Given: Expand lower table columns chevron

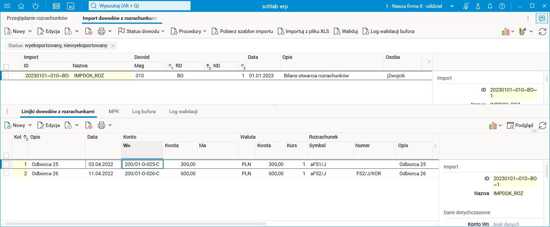Looking at the screenshot, I should tap(435, 146).
